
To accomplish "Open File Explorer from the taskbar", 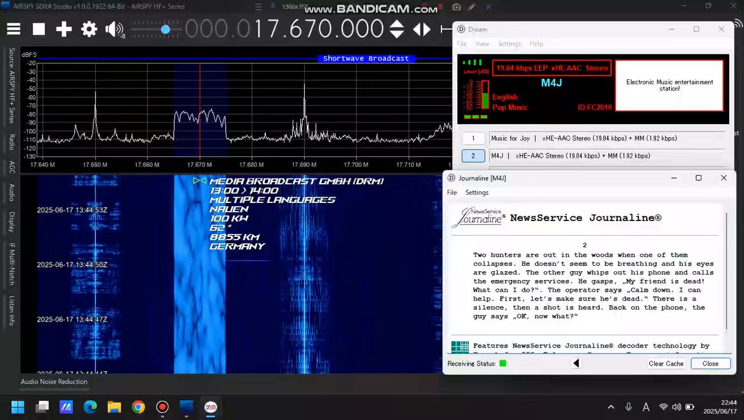I will (114, 407).
